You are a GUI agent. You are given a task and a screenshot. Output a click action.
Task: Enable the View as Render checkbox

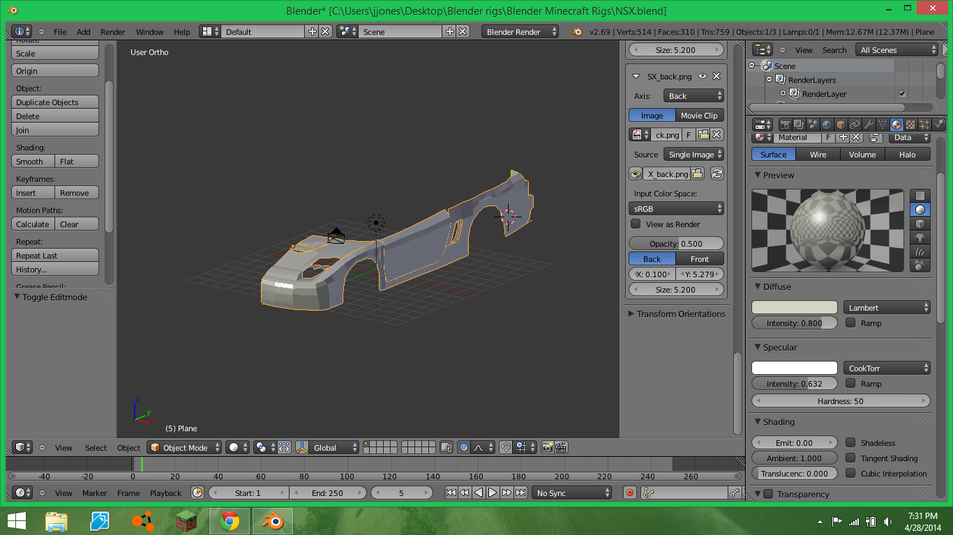pyautogui.click(x=636, y=224)
